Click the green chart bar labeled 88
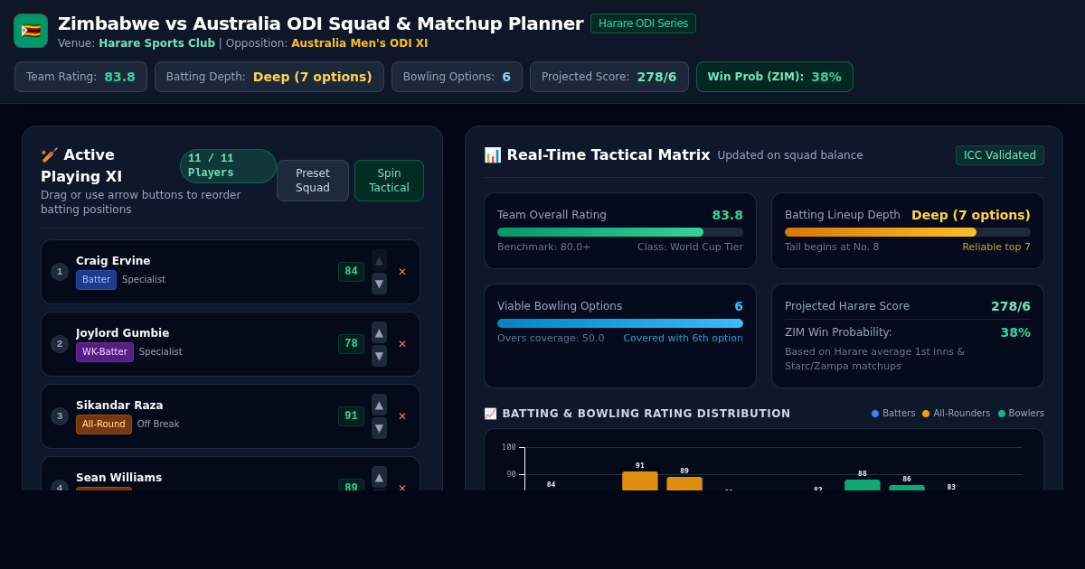The image size is (1085, 569). coord(863,485)
